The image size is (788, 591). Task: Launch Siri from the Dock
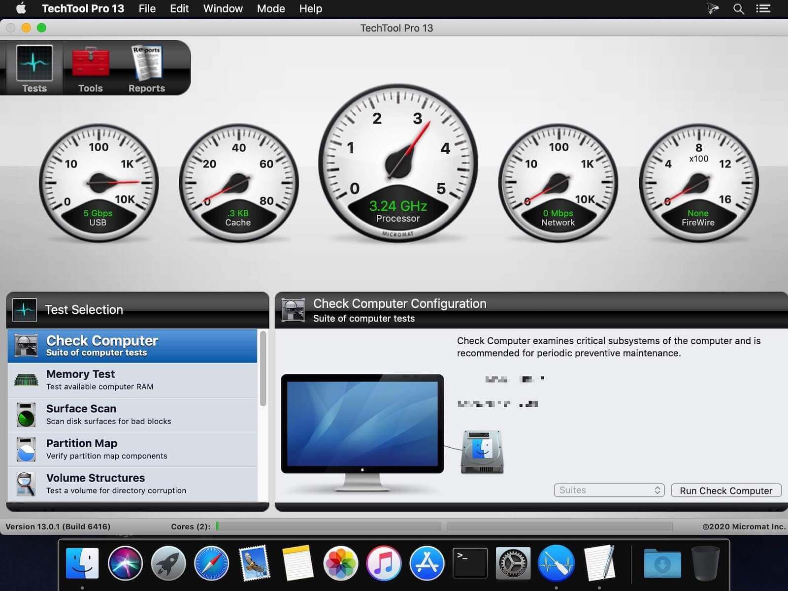pos(125,563)
